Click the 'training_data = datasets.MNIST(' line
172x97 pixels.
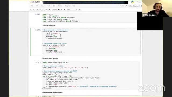pyautogui.click(x=55, y=32)
